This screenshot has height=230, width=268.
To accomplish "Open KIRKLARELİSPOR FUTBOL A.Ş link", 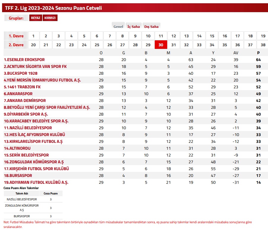I will point(33,141).
